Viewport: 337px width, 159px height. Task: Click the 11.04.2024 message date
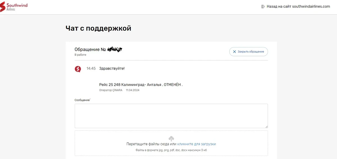point(133,90)
